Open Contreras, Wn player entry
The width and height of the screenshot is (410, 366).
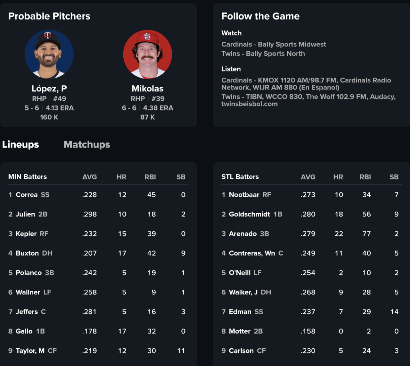click(x=252, y=253)
